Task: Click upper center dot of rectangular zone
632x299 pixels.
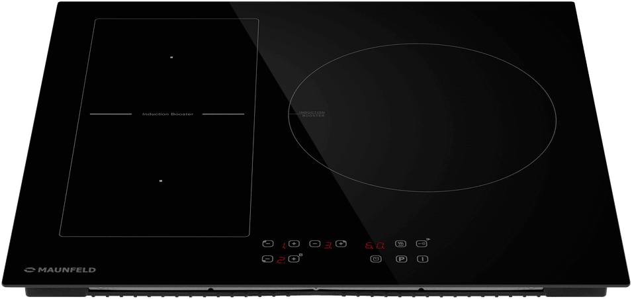Action: point(171,58)
